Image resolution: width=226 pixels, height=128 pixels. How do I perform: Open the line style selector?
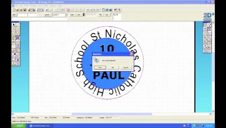91,15
